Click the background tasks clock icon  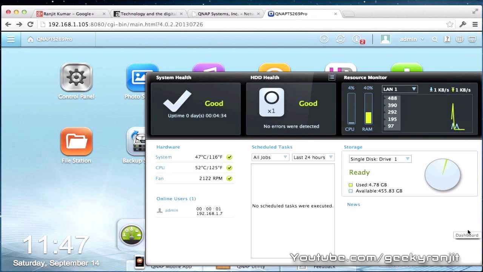click(324, 39)
